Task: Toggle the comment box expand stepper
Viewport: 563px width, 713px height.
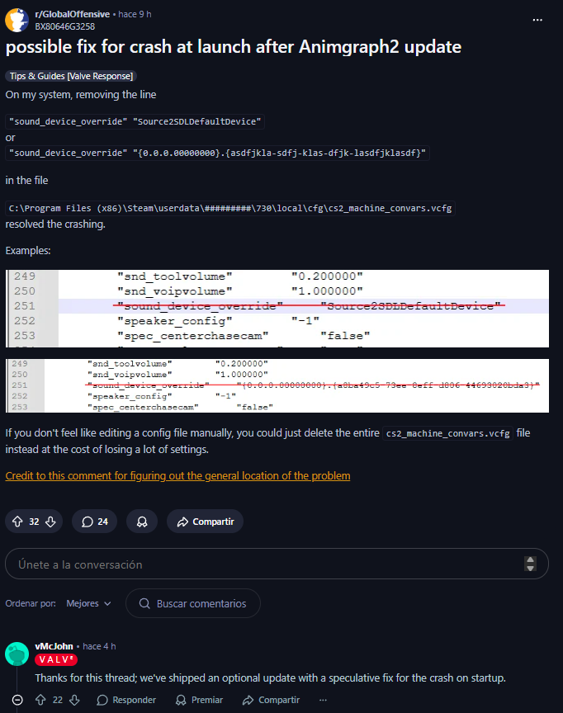Action: (530, 564)
